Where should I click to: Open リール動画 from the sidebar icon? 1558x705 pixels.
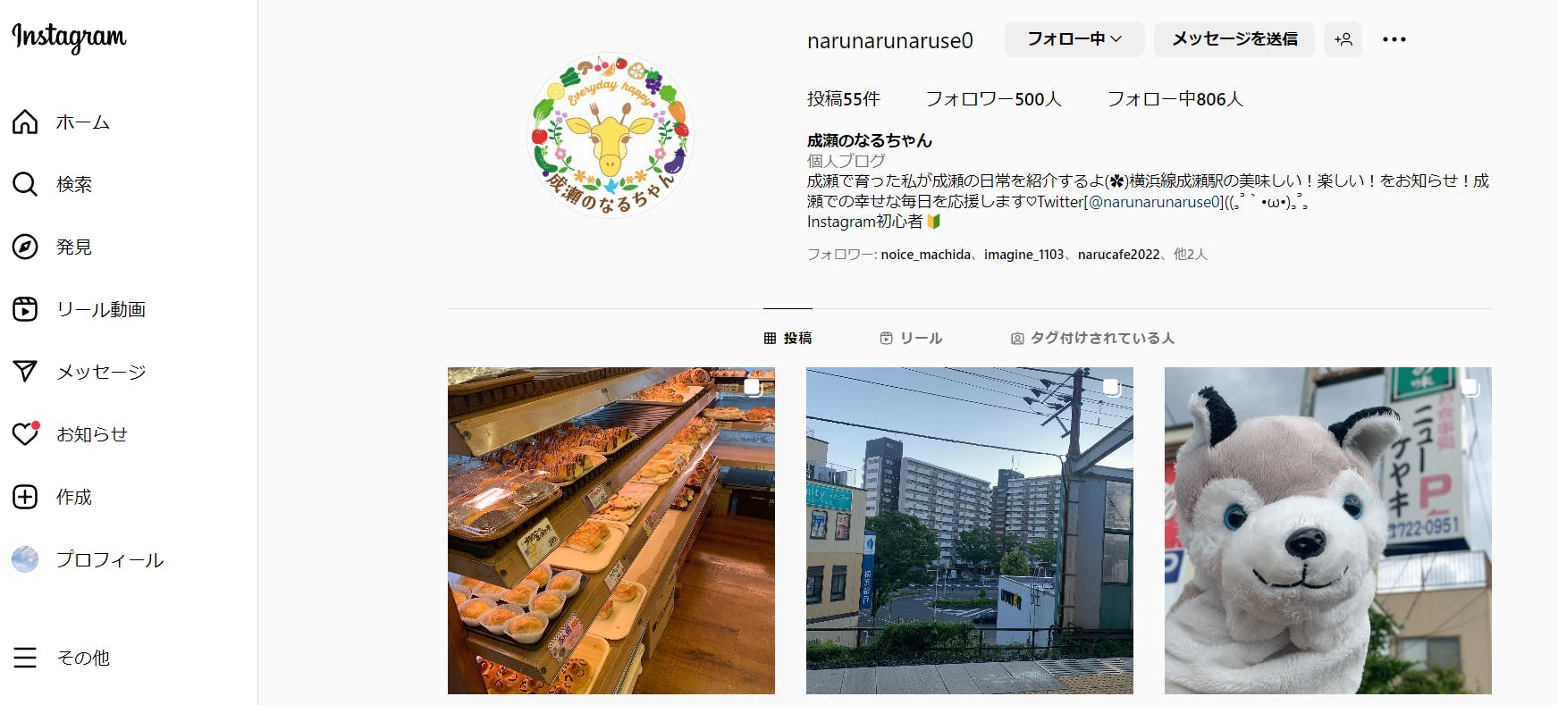(x=25, y=309)
